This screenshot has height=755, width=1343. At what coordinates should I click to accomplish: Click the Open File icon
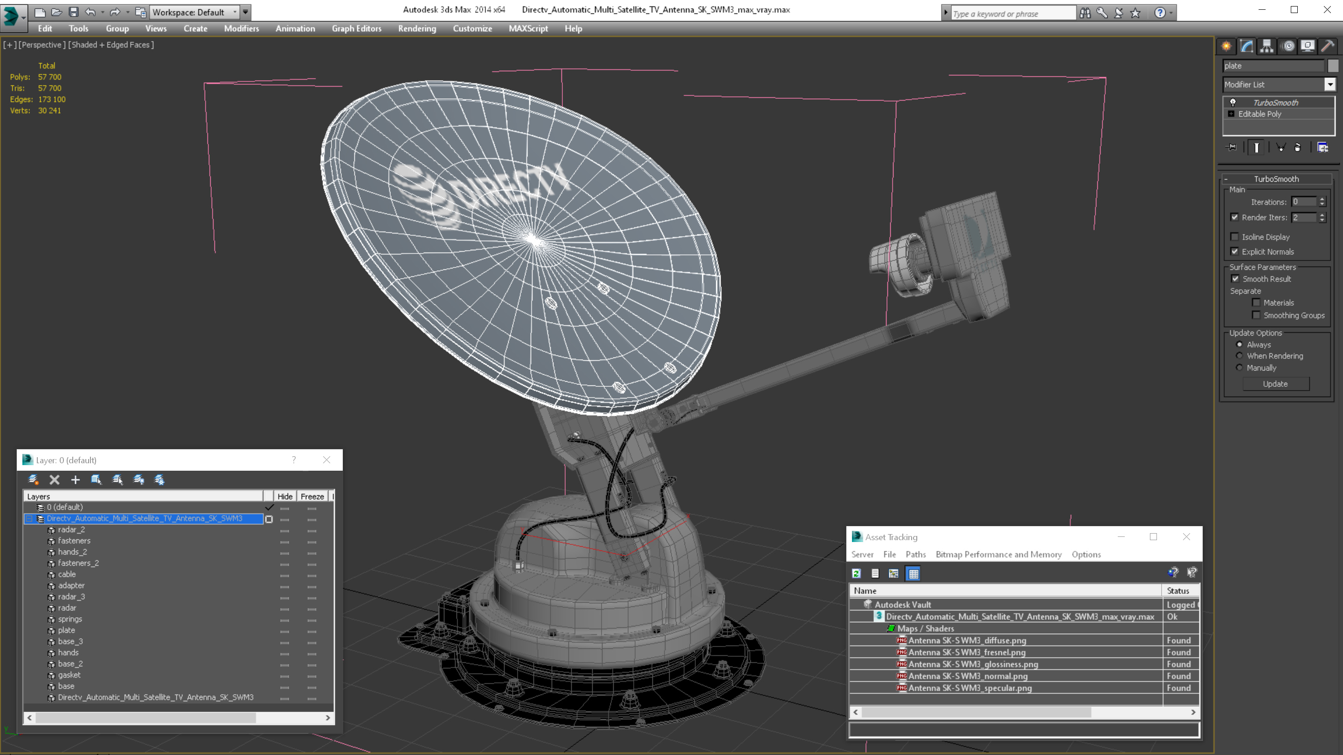point(56,12)
